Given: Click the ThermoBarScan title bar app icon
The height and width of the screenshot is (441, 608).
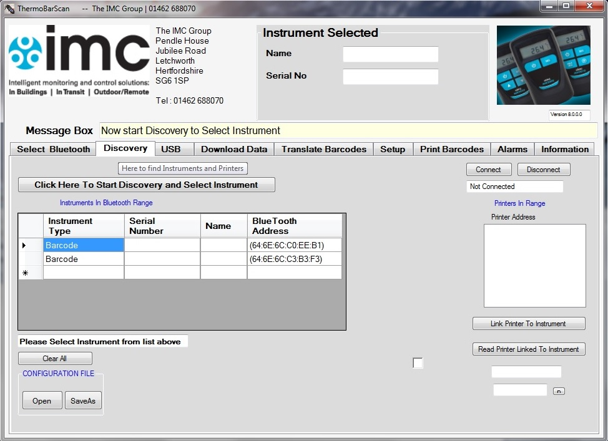Looking at the screenshot, I should pos(9,9).
